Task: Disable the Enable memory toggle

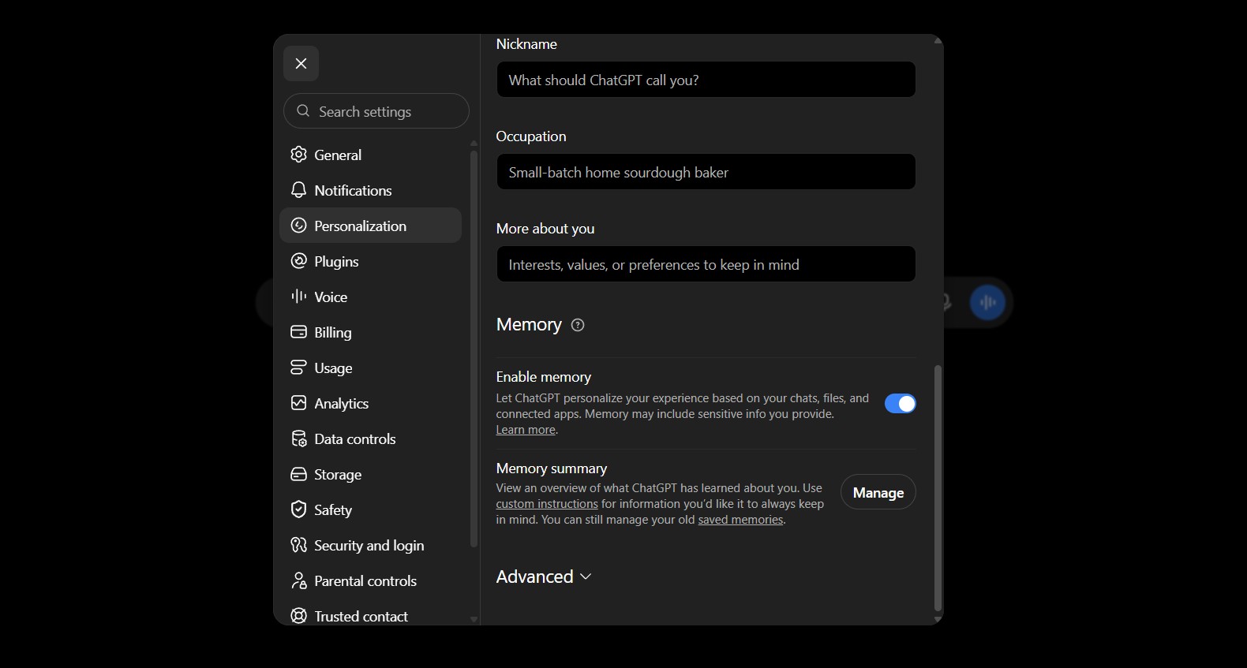Action: (900, 404)
